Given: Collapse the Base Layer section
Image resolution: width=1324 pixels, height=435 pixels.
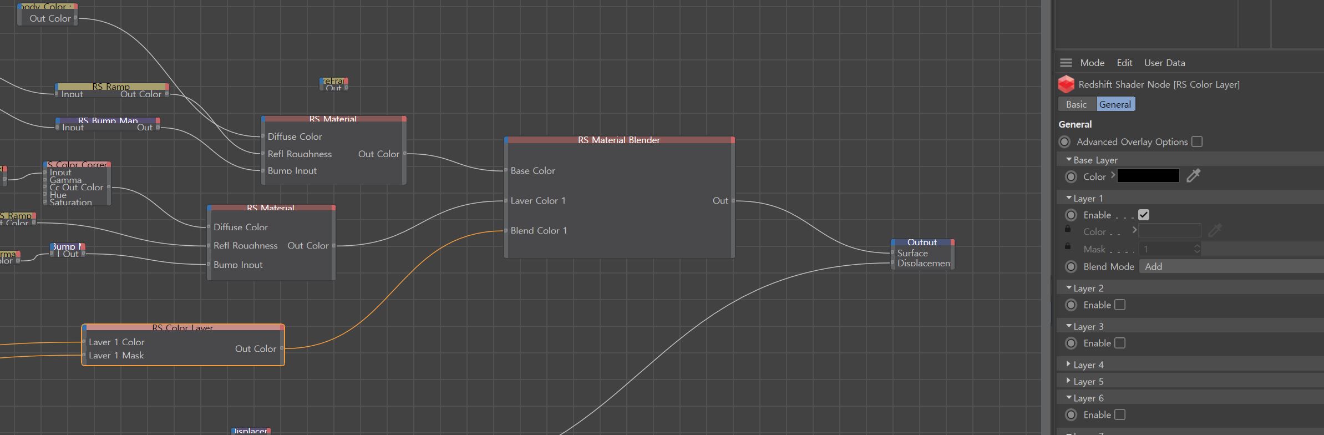Looking at the screenshot, I should pos(1069,159).
